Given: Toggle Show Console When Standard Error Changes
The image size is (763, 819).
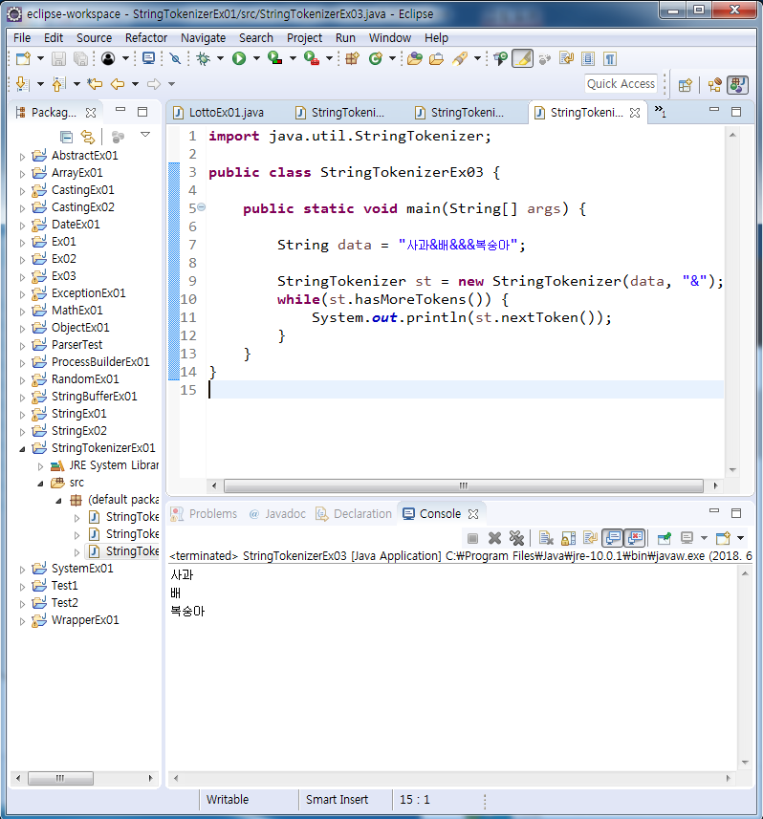Looking at the screenshot, I should (x=635, y=538).
